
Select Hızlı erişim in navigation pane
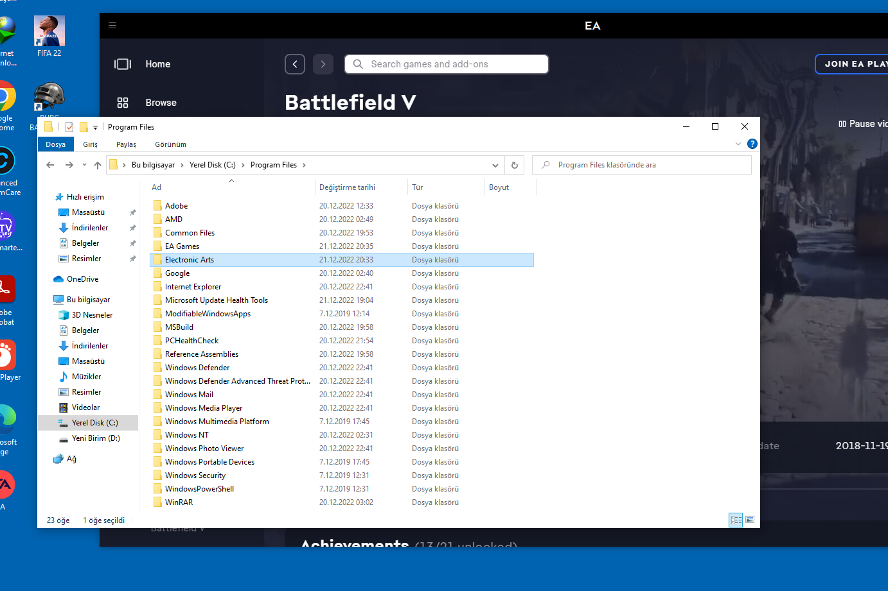coord(85,197)
